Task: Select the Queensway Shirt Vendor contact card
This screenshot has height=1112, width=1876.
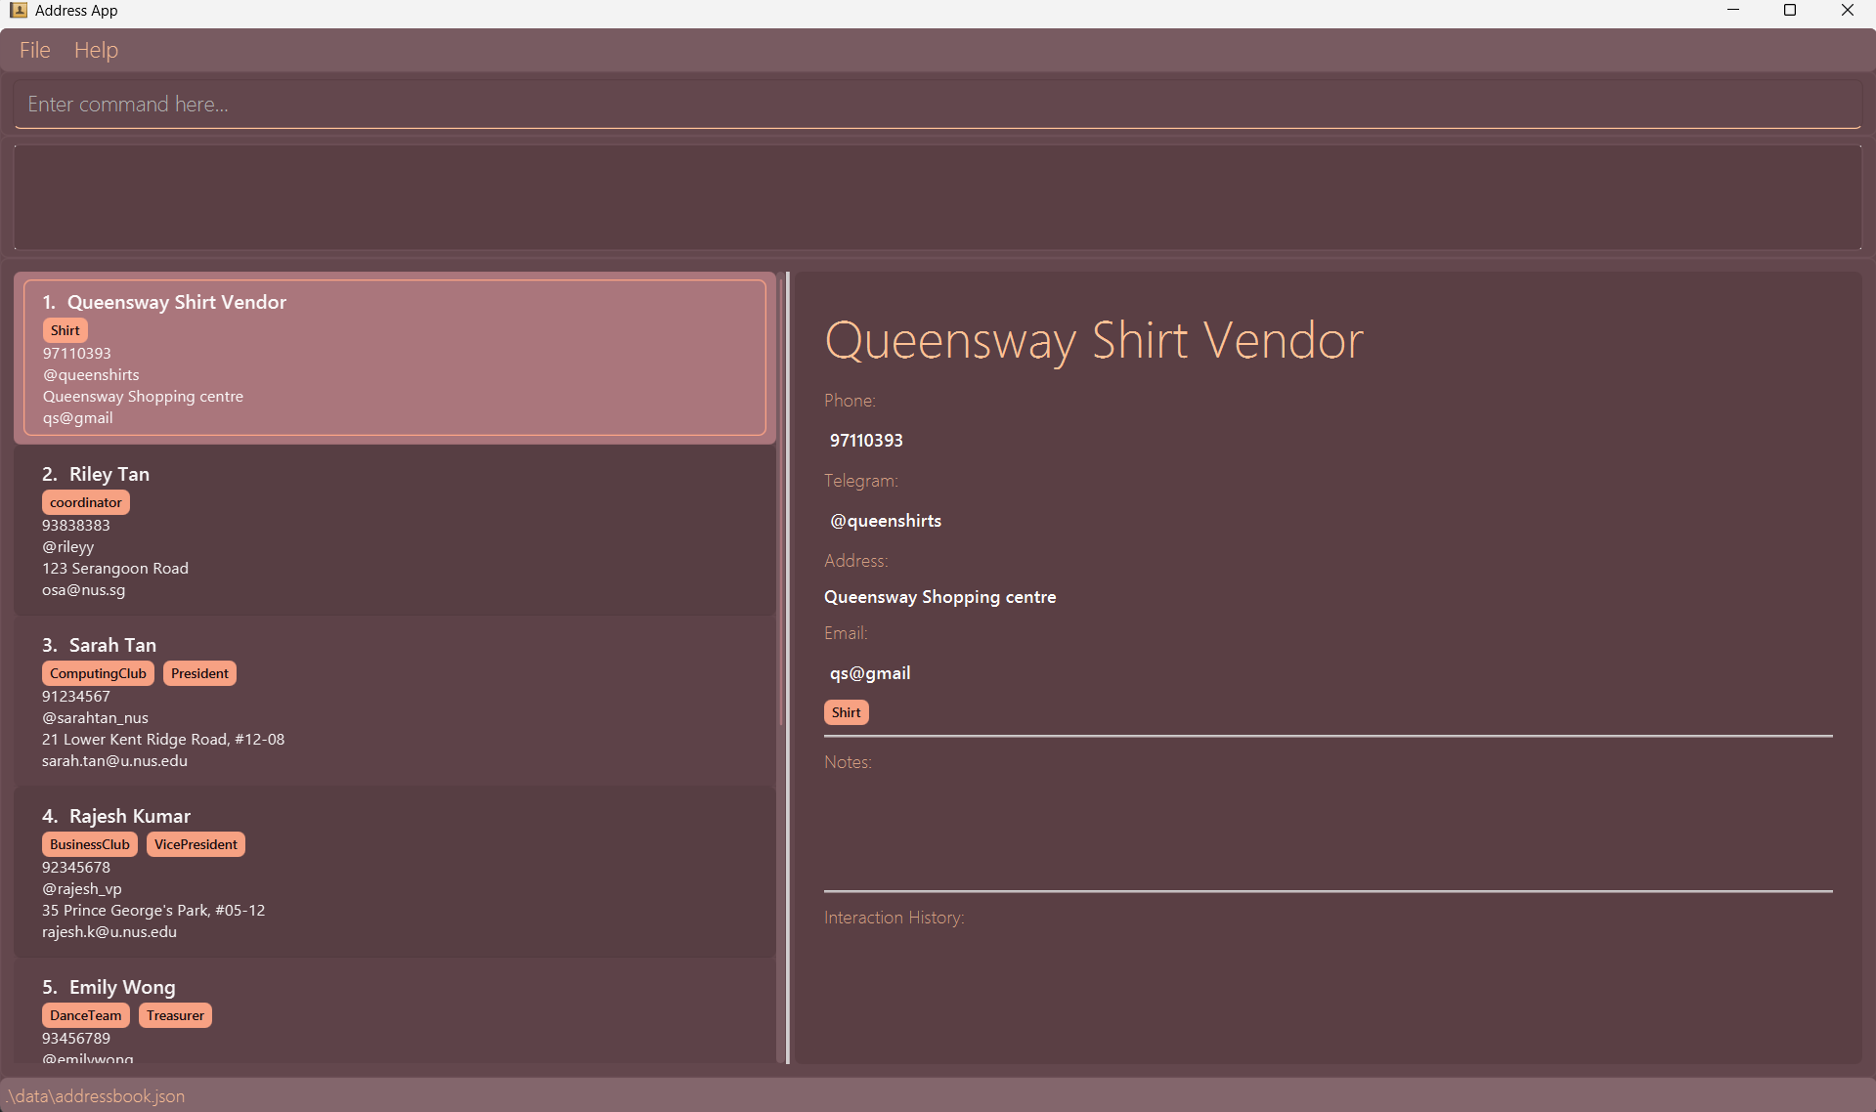Action: tap(394, 358)
